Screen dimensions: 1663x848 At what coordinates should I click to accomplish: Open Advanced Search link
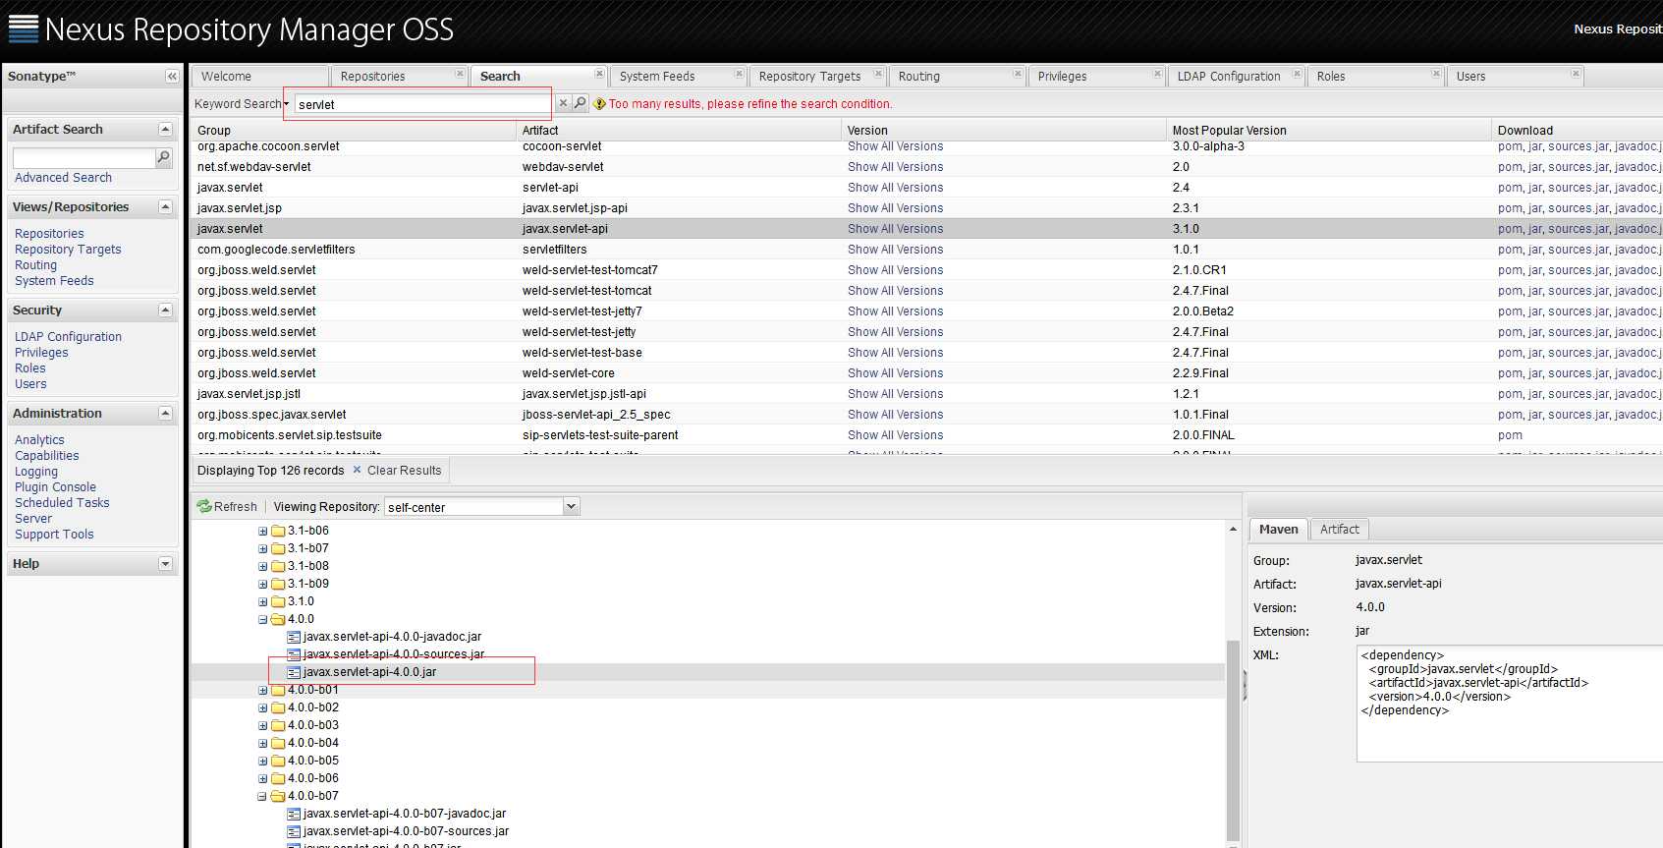click(63, 178)
